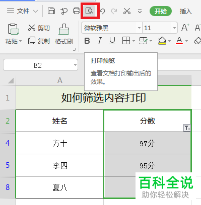The height and width of the screenshot is (205, 201).
Task: Open the filter button in 分数 cell
Action: tap(187, 128)
